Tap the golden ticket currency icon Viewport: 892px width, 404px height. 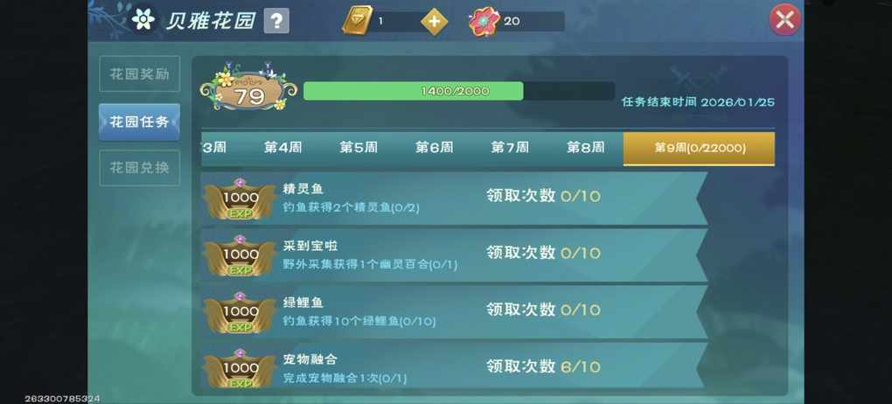[x=358, y=20]
